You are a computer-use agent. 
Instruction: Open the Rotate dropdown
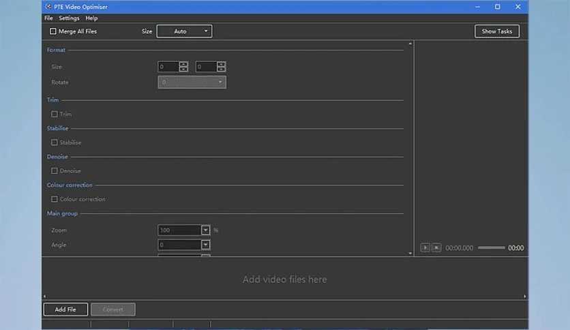pos(192,82)
